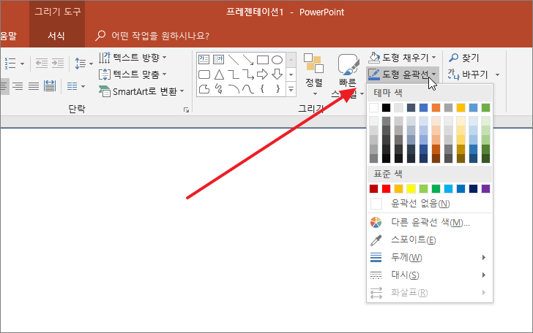533x333 pixels.
Task: Click the Replace (바꾸기) button
Action: (468, 74)
